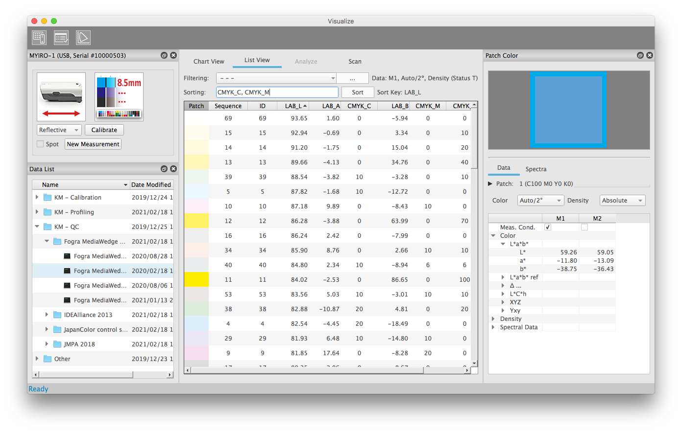The width and height of the screenshot is (682, 433).
Task: Undock the Patch Color panel
Action: [640, 55]
